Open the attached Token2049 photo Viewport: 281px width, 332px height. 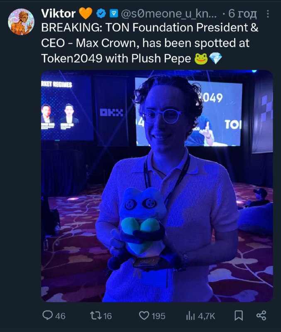pos(157,186)
